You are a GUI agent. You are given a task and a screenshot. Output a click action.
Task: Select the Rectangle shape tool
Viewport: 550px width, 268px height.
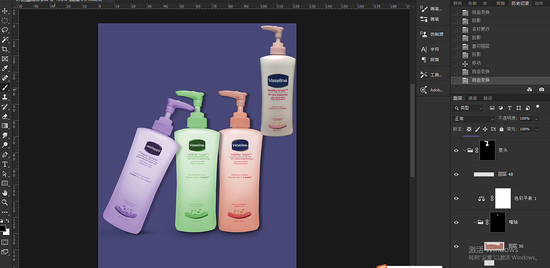5,184
